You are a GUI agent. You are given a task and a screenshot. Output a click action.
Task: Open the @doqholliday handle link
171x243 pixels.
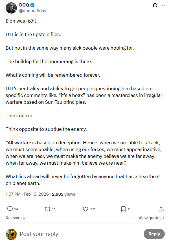pos(33,11)
